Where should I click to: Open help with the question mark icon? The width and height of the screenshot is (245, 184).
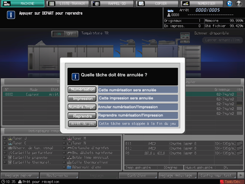pyautogui.click(x=239, y=3)
